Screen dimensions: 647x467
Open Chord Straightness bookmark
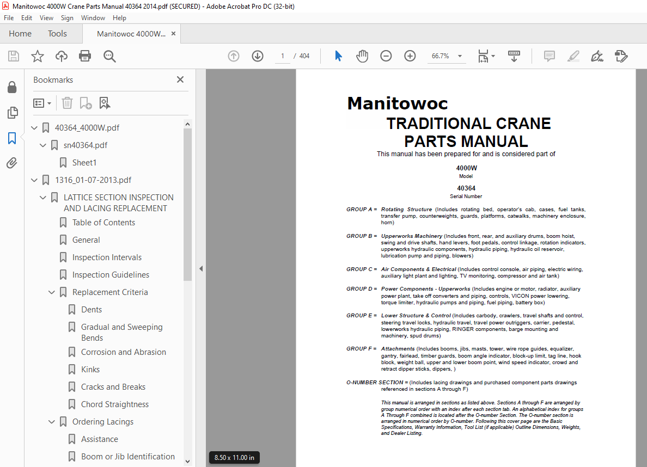point(115,404)
